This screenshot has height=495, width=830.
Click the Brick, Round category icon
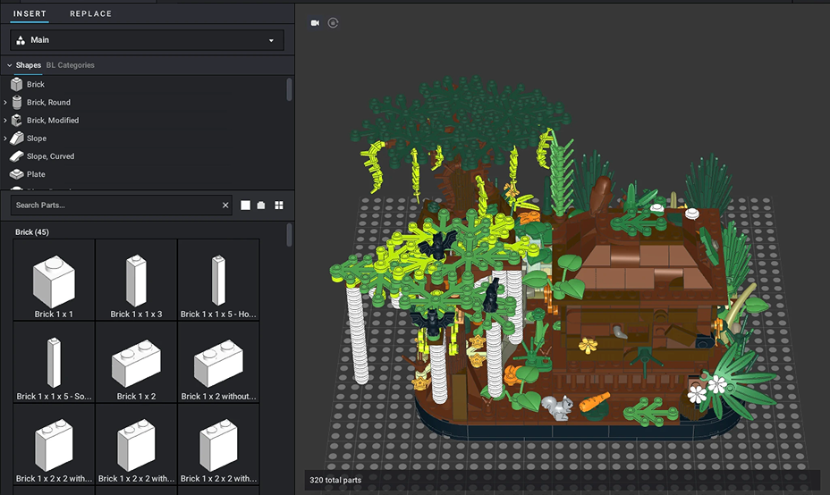tap(17, 102)
